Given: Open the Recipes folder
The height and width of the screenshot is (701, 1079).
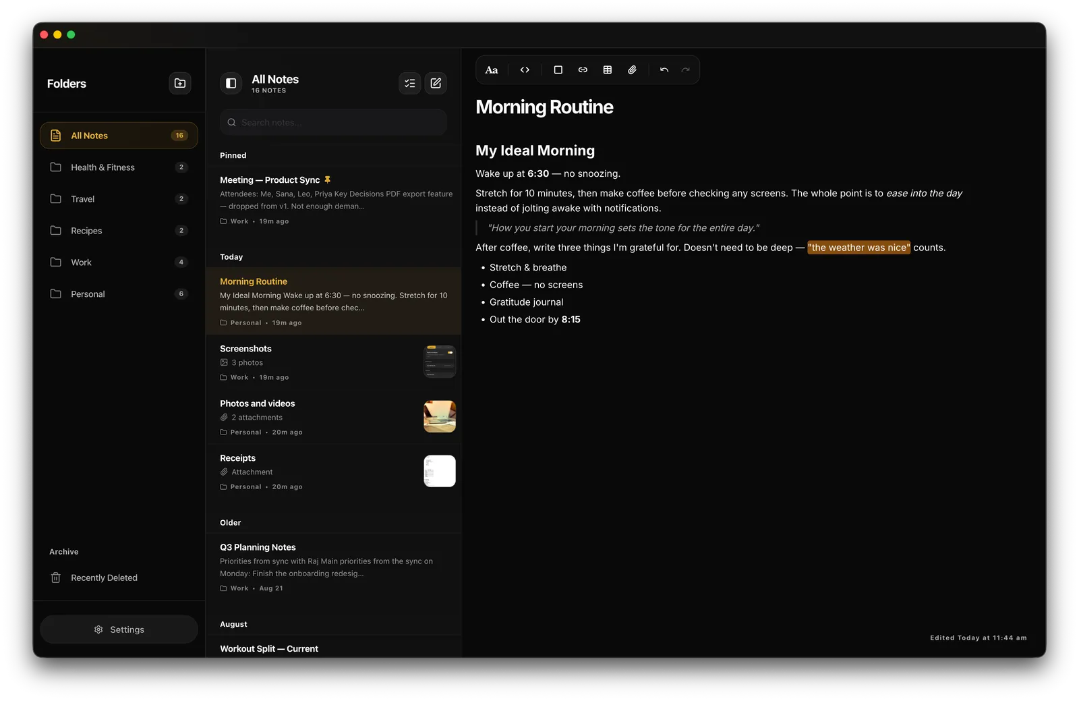Looking at the screenshot, I should click(119, 231).
